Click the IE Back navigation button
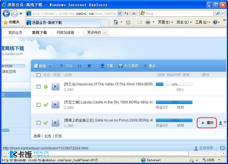228x164 pixels. (x=6, y=13)
